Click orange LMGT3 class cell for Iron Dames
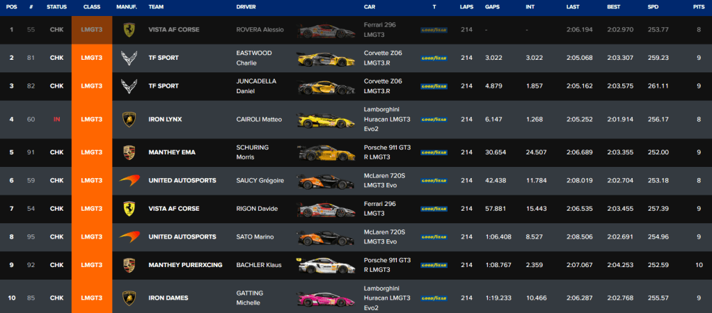 (x=92, y=296)
